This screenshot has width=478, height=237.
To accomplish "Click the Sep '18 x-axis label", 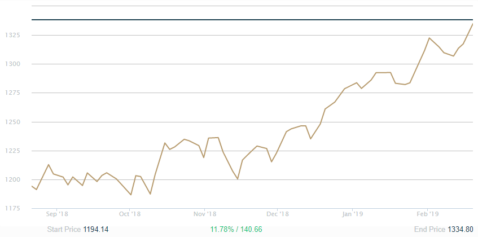I will pyautogui.click(x=56, y=214).
